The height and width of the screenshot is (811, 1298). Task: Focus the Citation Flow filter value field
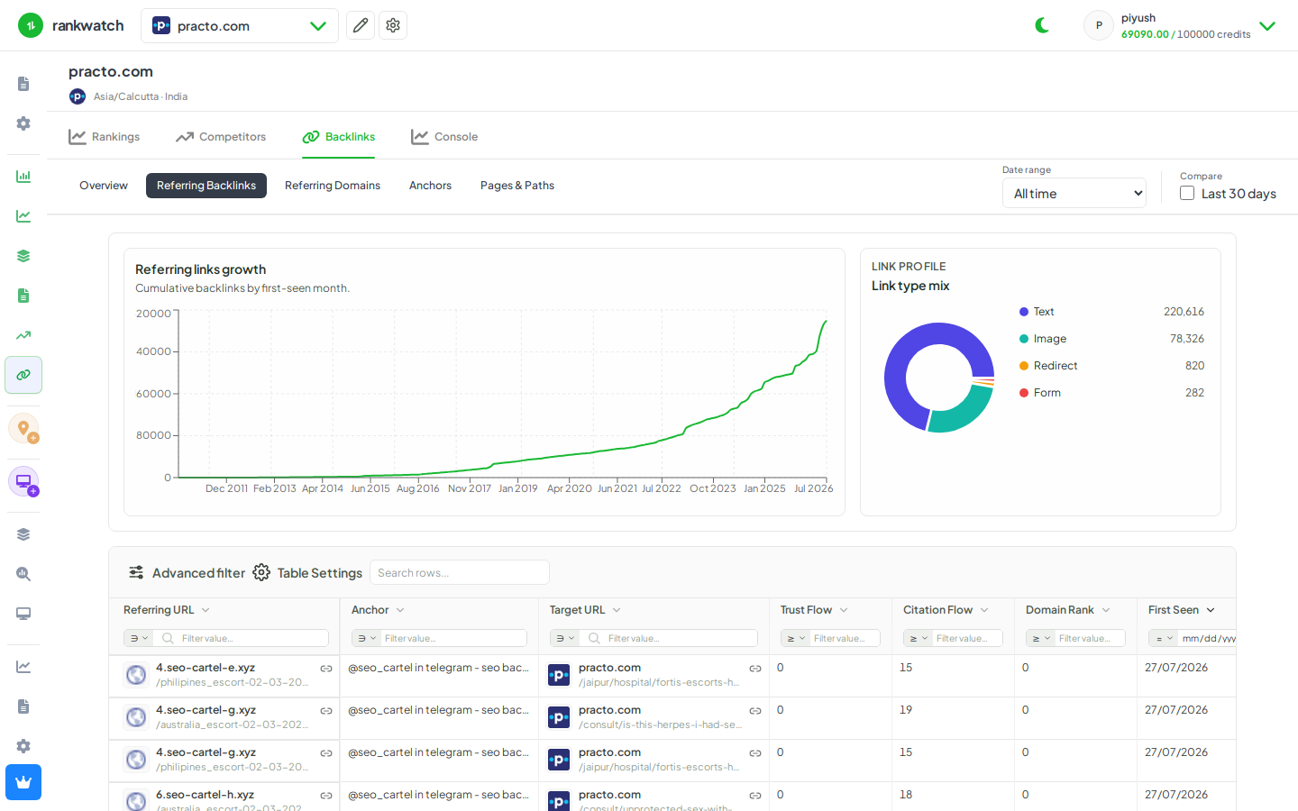coord(968,638)
